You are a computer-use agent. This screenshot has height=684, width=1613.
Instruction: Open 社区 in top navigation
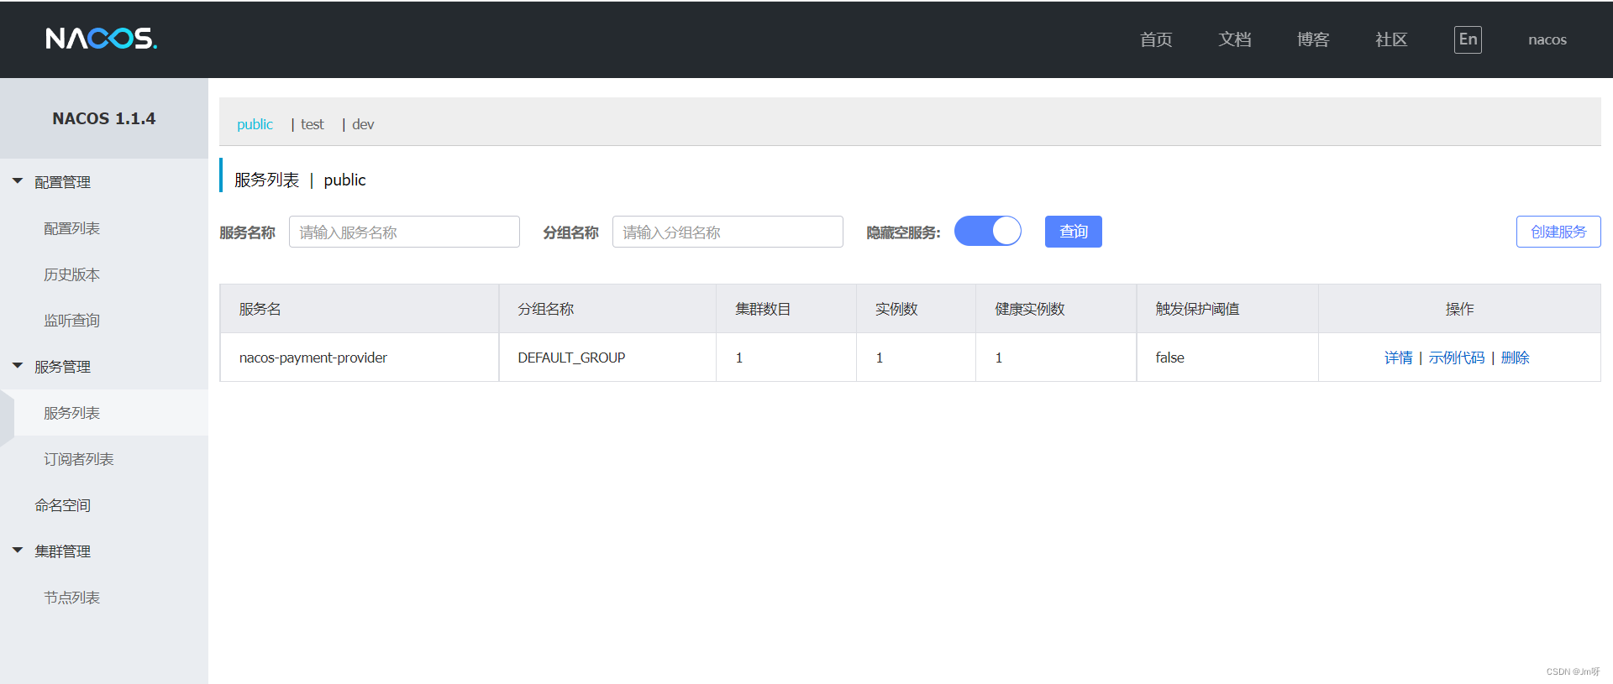(1391, 39)
